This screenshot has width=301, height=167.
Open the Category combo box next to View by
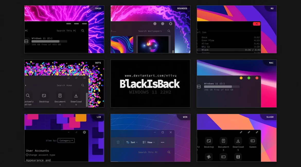point(66,141)
